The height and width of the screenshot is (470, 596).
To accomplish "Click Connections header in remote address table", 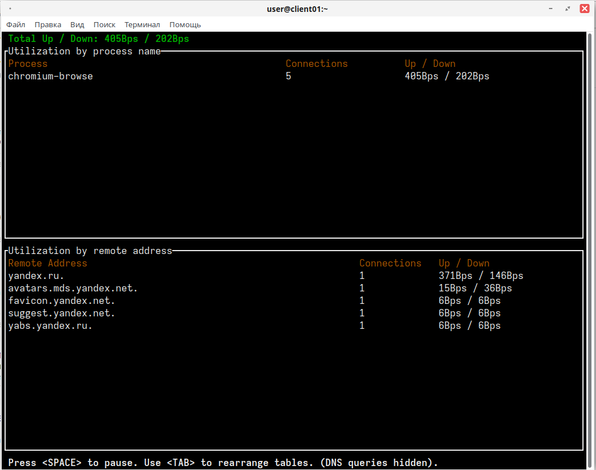I will (x=390, y=263).
